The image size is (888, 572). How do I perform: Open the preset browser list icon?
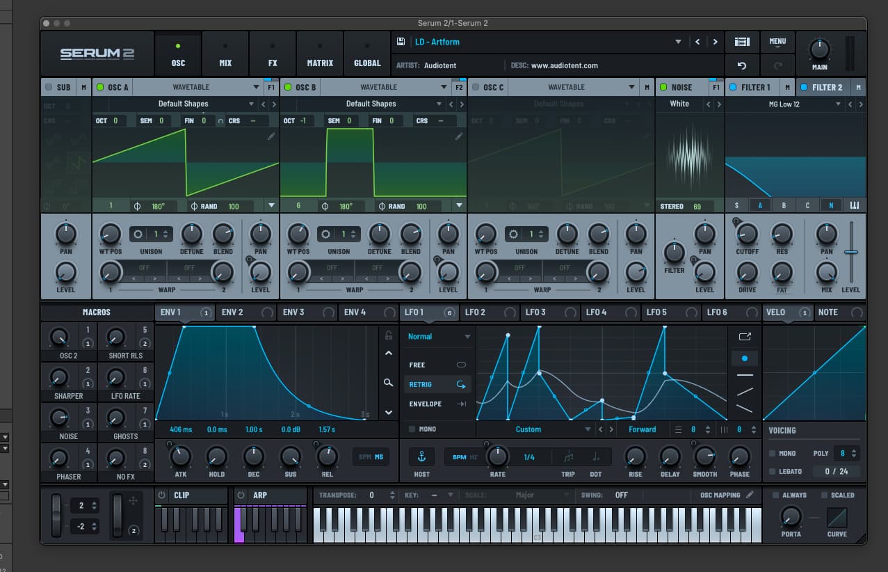tap(742, 42)
